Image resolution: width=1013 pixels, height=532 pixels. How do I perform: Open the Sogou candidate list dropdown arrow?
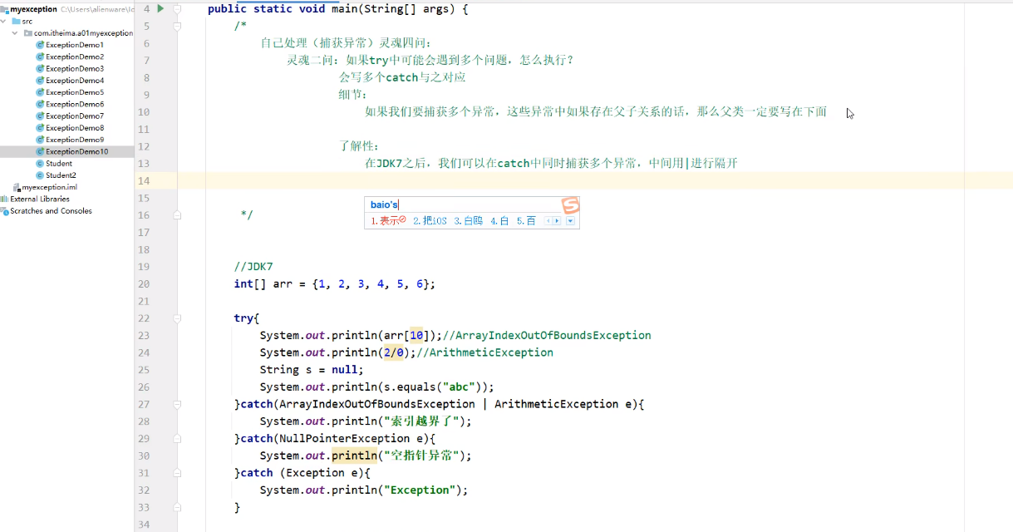(x=571, y=221)
